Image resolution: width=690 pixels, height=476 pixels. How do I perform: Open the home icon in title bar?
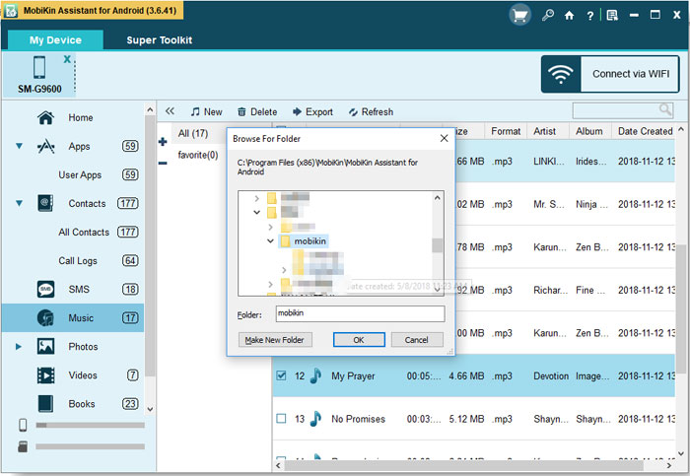[569, 16]
